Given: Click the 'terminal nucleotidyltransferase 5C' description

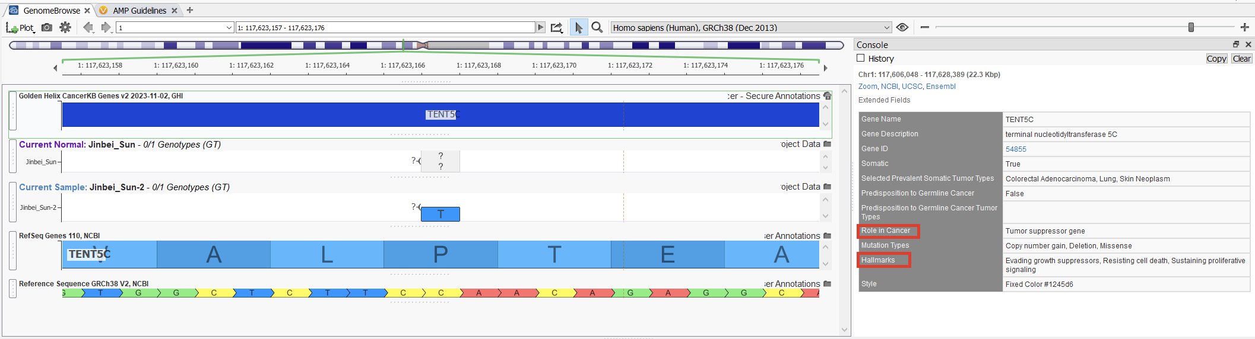Looking at the screenshot, I should [1126, 135].
